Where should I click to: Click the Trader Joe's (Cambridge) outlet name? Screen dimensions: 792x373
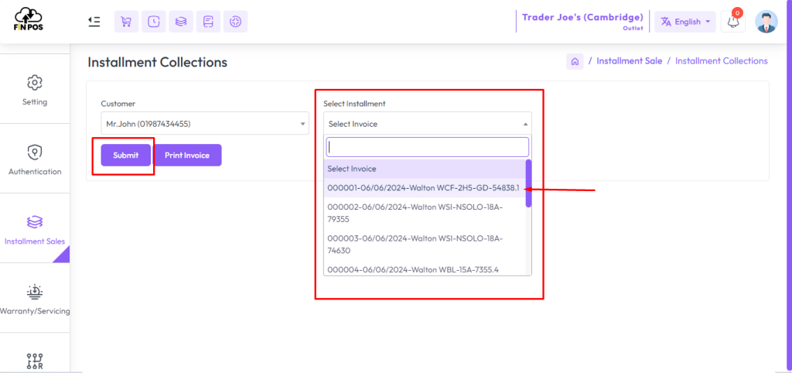(582, 18)
